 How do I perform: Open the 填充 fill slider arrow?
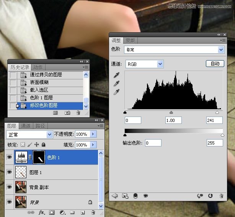[93, 145]
